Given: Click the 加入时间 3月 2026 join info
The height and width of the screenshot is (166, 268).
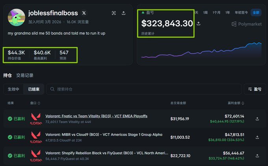Looking at the screenshot, I should [x=45, y=22].
